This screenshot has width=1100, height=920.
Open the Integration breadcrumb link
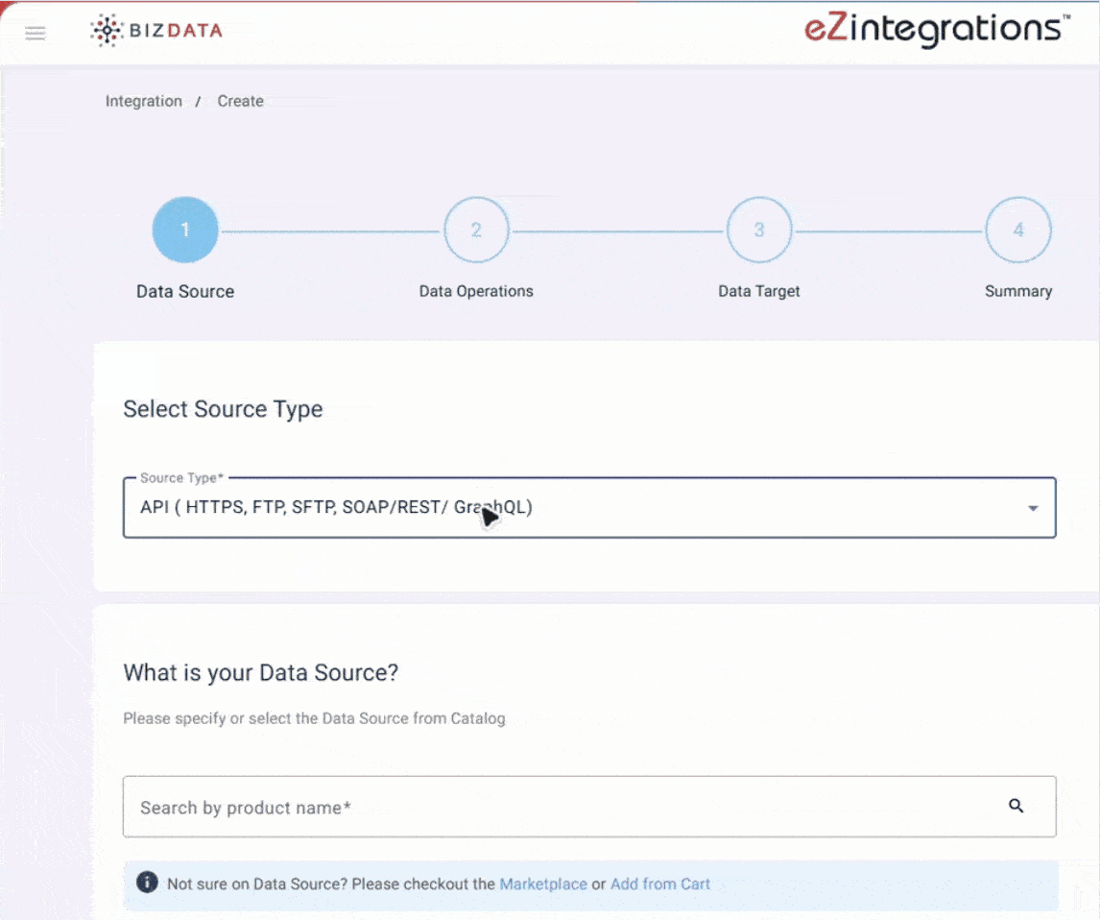pyautogui.click(x=143, y=101)
